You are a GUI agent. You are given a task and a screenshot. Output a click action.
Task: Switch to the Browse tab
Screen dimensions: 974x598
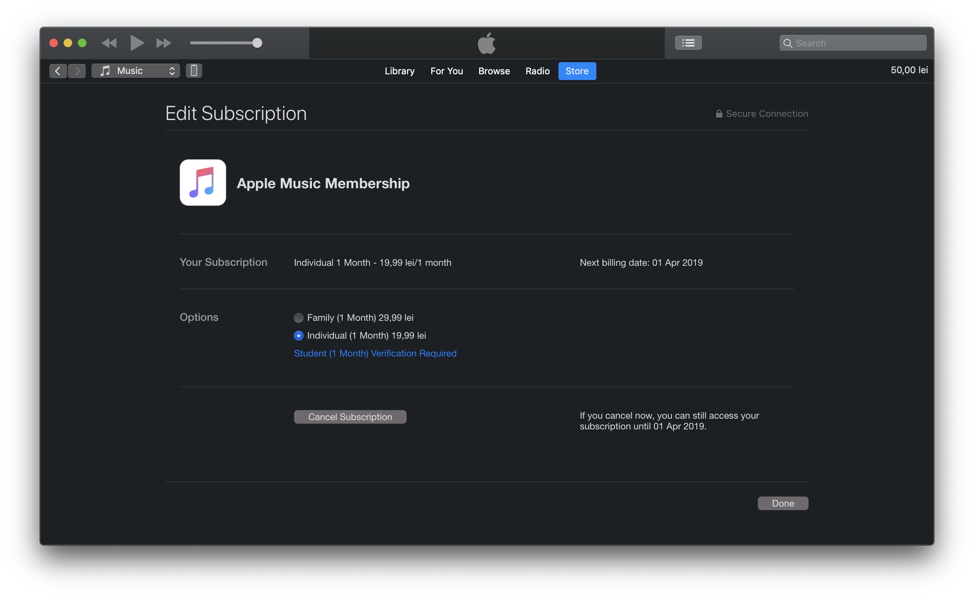coord(494,71)
